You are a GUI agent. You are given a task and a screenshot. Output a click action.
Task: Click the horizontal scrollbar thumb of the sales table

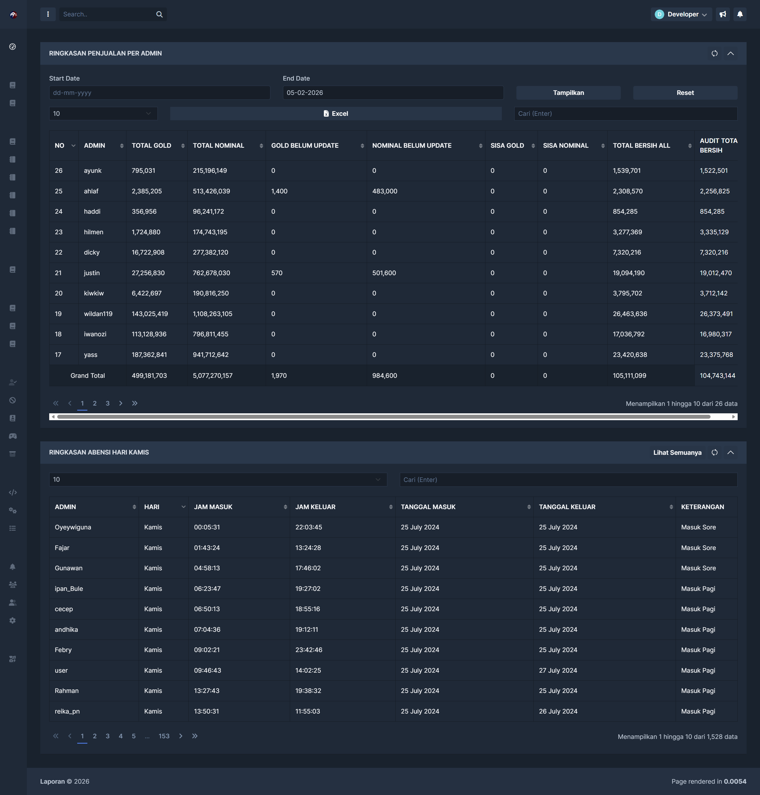click(384, 417)
